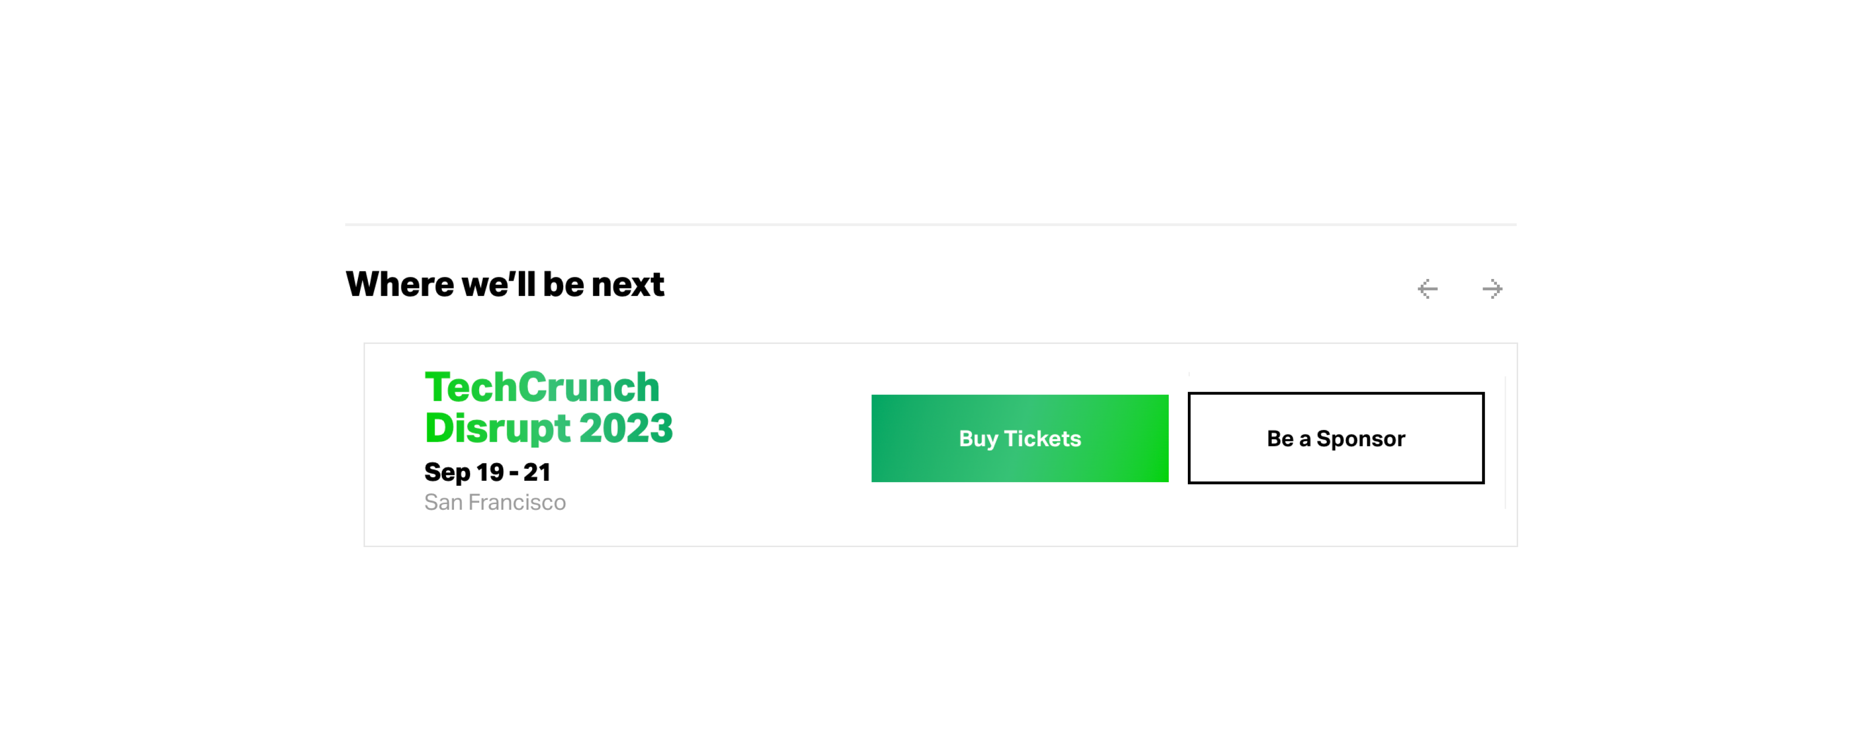The width and height of the screenshot is (1858, 755).
Task: Click the word "Tickets" on the green button
Action: tap(1042, 439)
